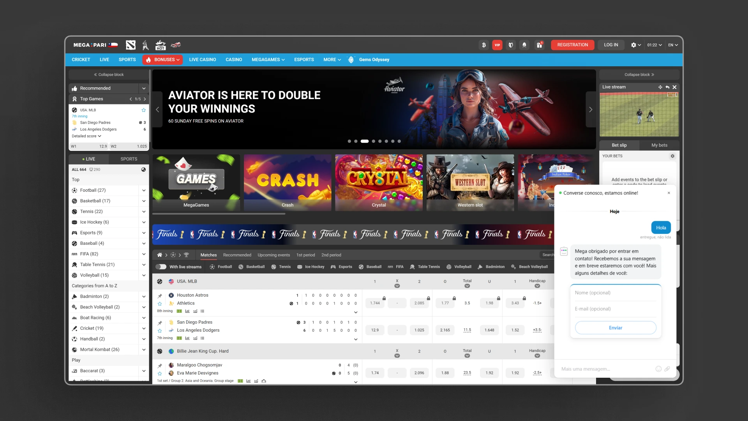Open the EN language dropdown
The height and width of the screenshot is (421, 748).
point(673,45)
